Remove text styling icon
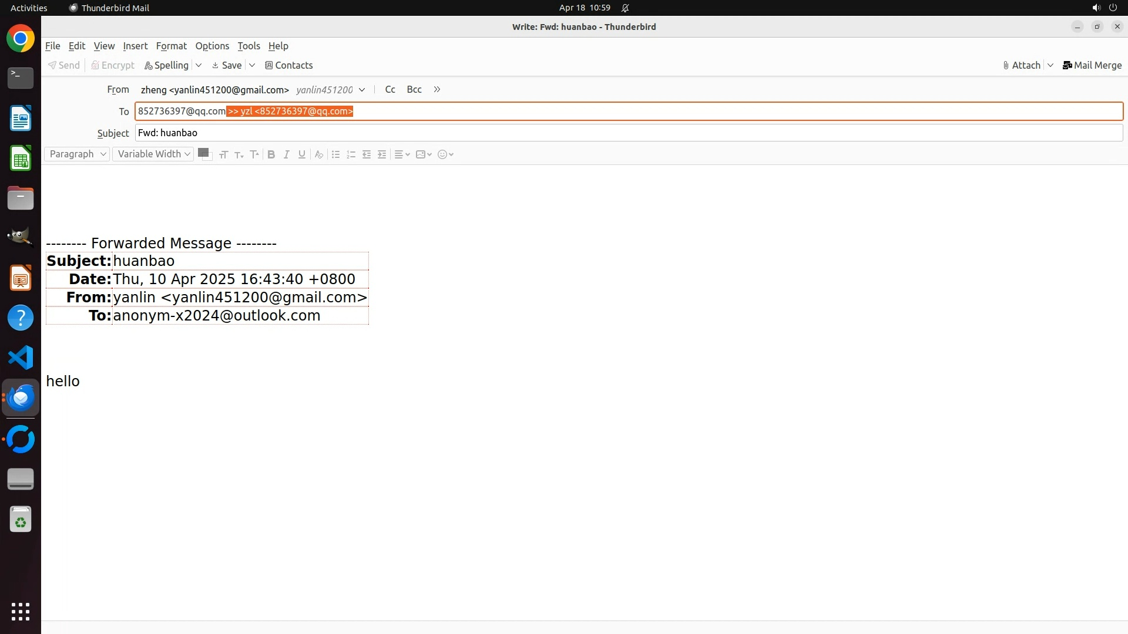 [318, 154]
